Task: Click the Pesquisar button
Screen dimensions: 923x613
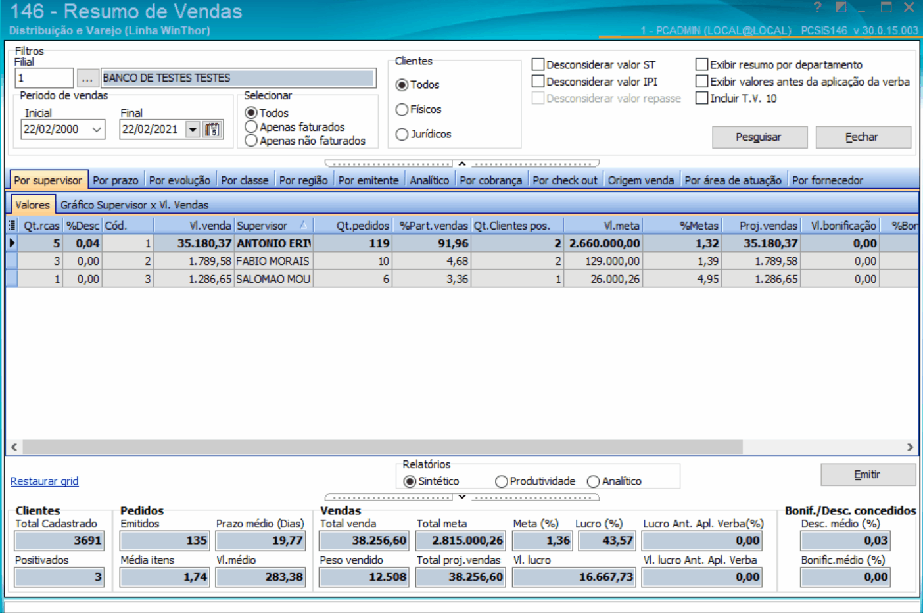Action: coord(759,137)
